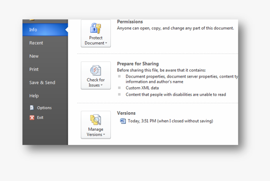The height and width of the screenshot is (181, 270).
Task: Click the Custom XML data list item
Action: pyautogui.click(x=142, y=88)
